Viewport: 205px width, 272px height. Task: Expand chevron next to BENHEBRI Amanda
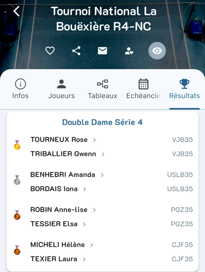(102, 175)
